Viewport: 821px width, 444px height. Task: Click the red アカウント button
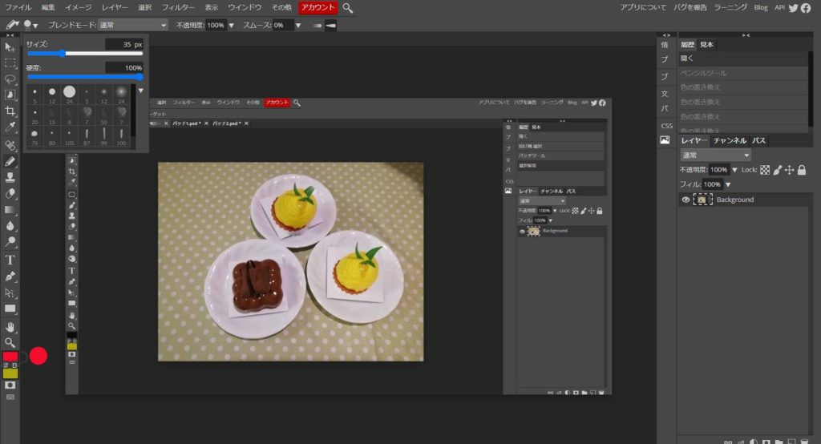[317, 7]
